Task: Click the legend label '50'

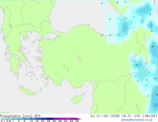Action: [77, 121]
